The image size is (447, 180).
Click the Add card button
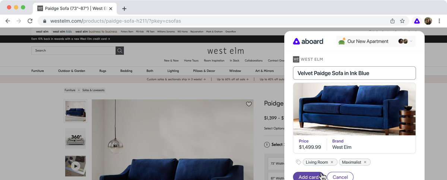tap(308, 177)
